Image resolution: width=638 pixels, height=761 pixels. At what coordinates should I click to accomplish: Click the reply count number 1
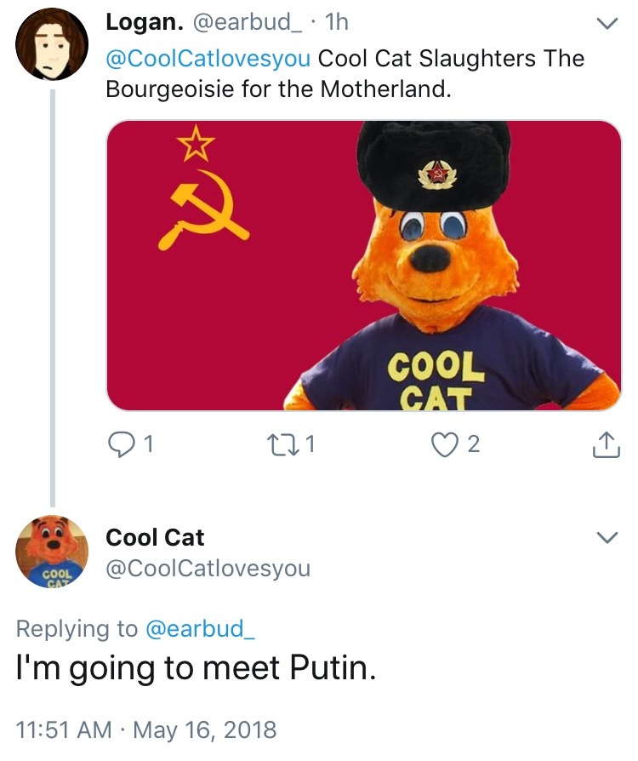tap(149, 443)
